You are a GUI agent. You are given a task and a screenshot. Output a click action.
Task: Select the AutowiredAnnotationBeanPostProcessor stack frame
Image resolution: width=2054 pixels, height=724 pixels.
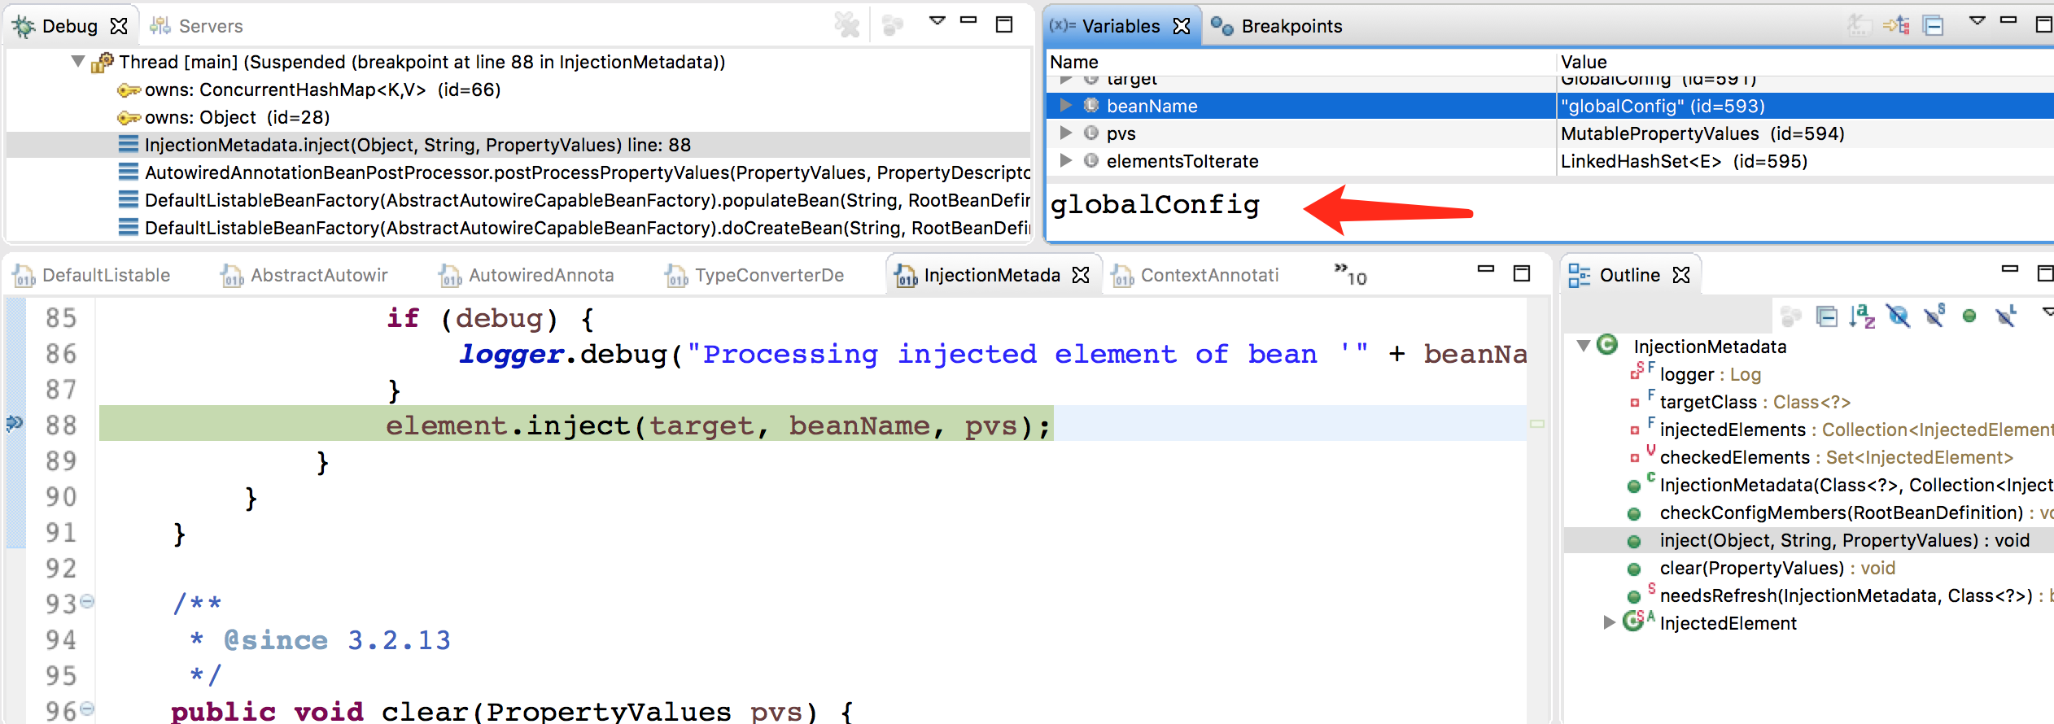(575, 172)
